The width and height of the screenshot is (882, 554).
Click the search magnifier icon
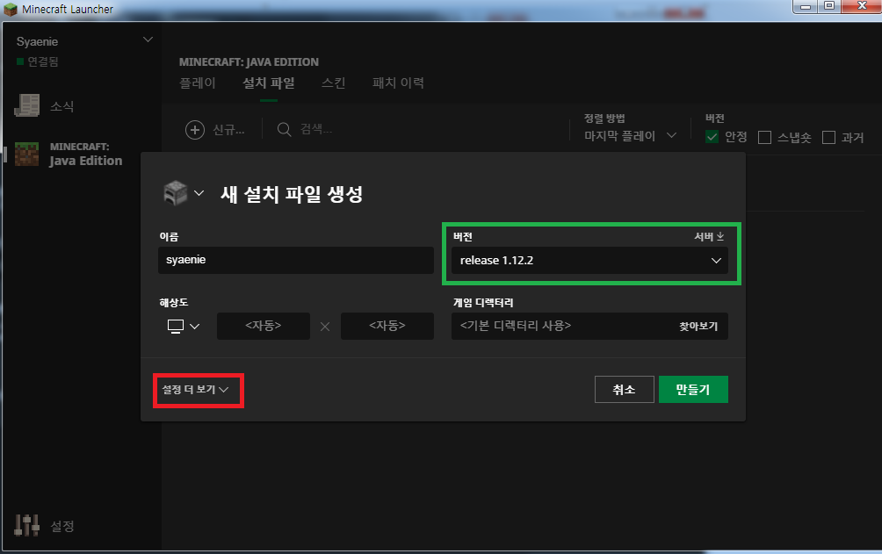click(284, 130)
